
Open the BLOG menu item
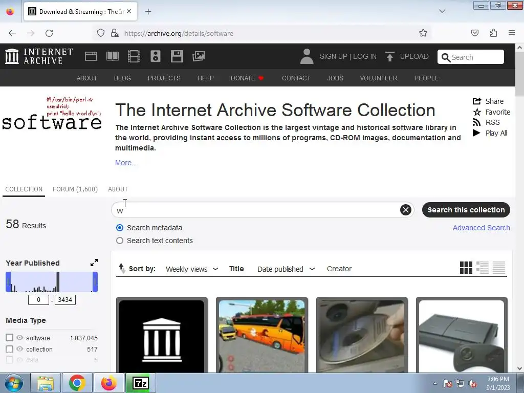coord(122,78)
